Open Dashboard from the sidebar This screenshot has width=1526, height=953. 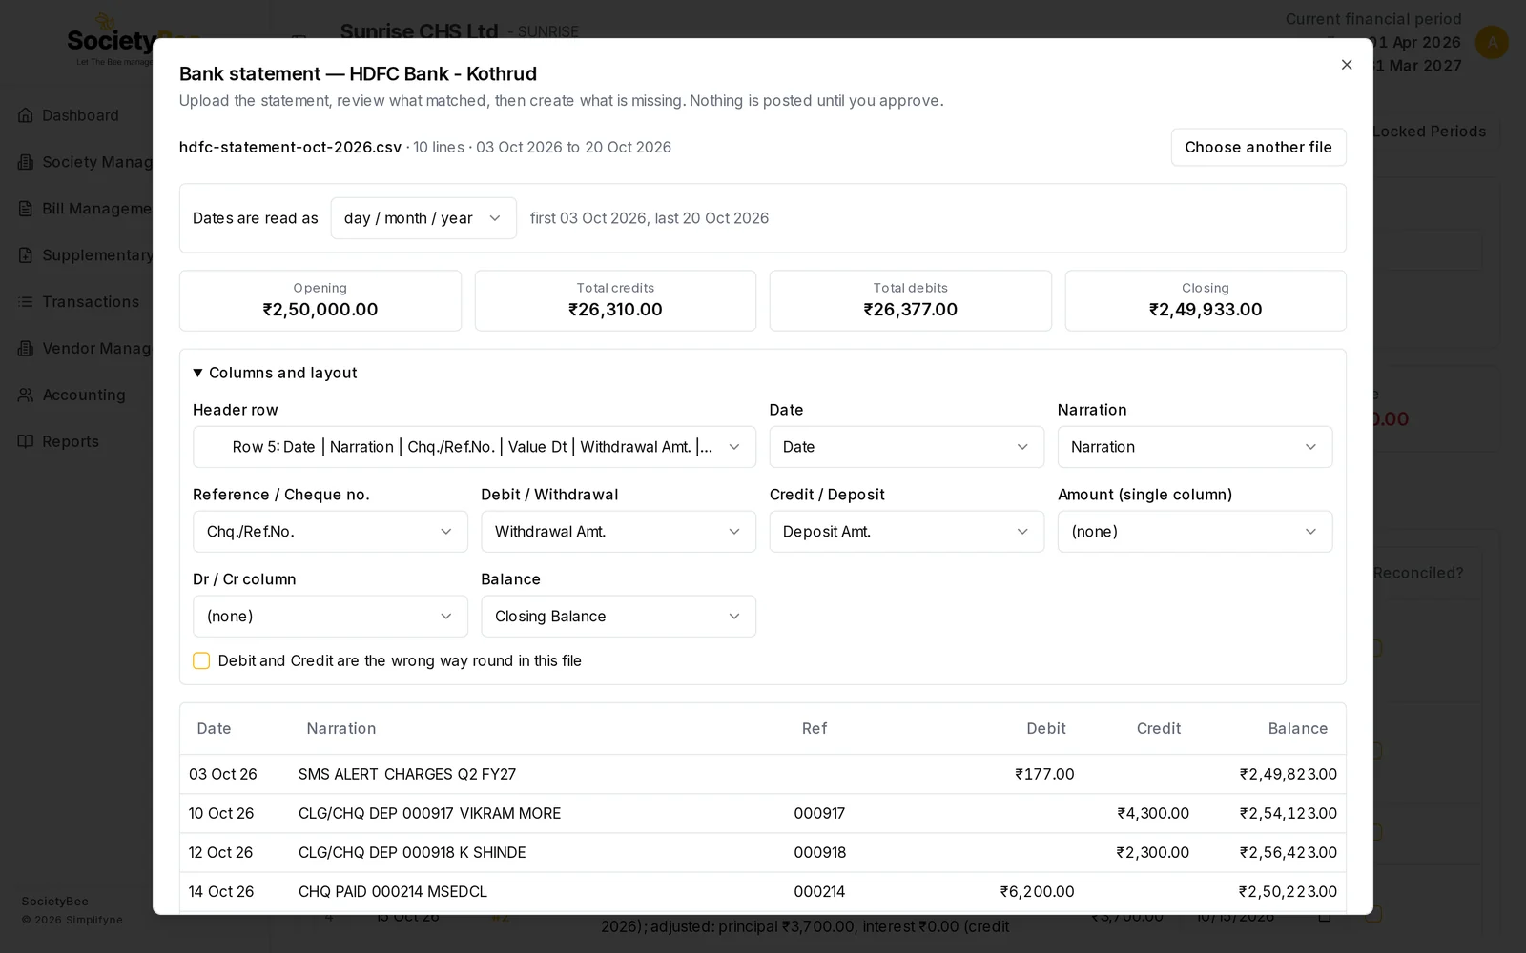click(80, 115)
